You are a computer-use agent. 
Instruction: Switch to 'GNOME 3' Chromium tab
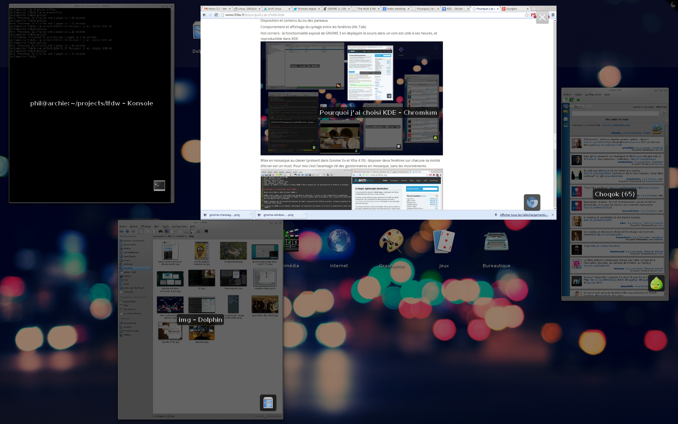(336, 8)
